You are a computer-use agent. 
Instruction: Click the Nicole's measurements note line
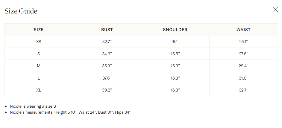[70, 112]
